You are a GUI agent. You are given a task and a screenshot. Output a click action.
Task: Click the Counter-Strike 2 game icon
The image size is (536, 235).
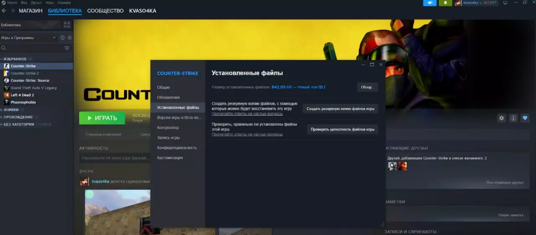6,73
